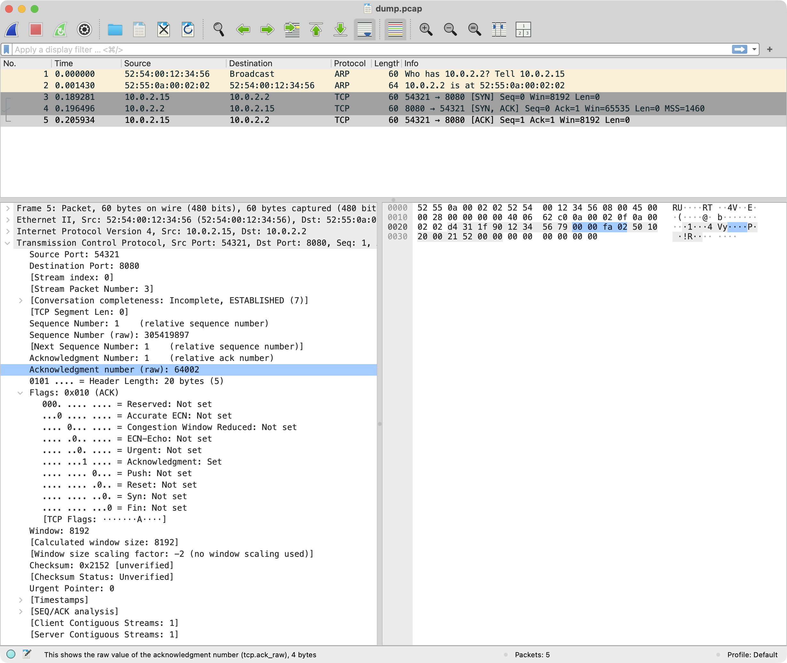Go to the first packet icon
This screenshot has height=663, width=787.
pos(316,29)
